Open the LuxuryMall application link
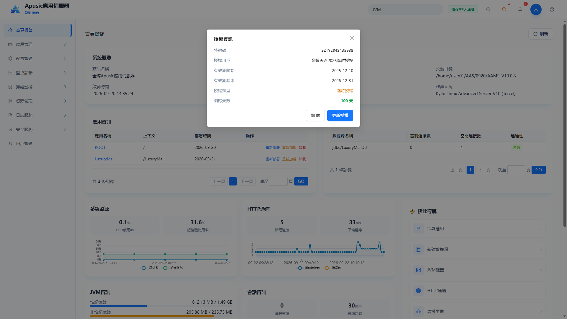This screenshot has height=319, width=567. point(105,159)
